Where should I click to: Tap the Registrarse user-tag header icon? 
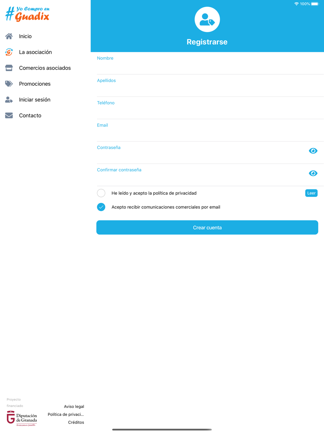[x=207, y=19]
